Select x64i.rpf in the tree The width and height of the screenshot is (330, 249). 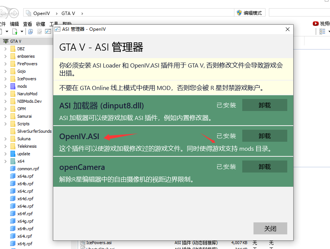pos(25,236)
